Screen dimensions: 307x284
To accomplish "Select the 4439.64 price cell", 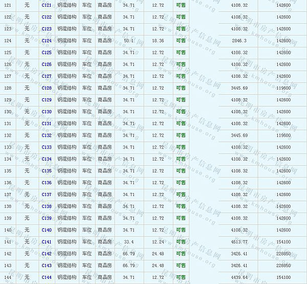I will tap(239, 277).
